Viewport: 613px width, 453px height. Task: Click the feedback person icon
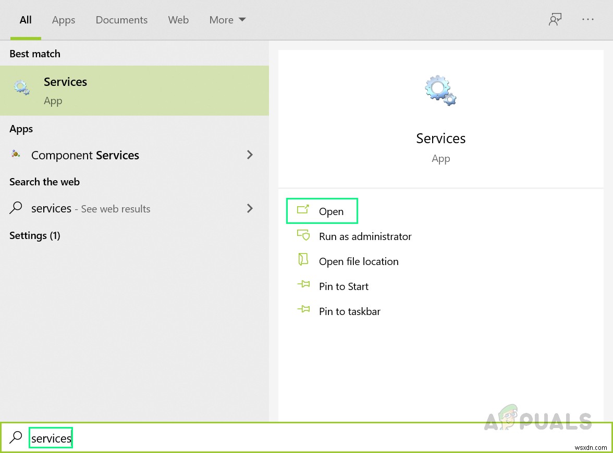[555, 20]
